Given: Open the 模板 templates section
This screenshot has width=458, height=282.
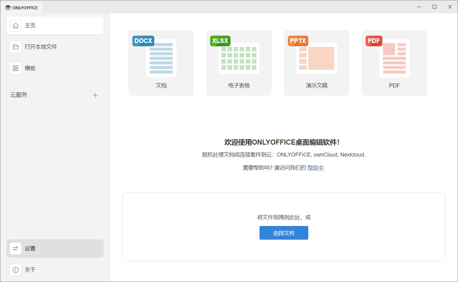Looking at the screenshot, I should coord(55,68).
